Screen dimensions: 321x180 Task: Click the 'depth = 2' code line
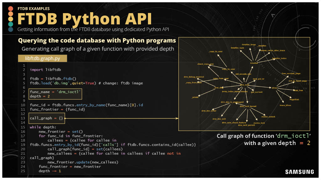[x=40, y=96]
